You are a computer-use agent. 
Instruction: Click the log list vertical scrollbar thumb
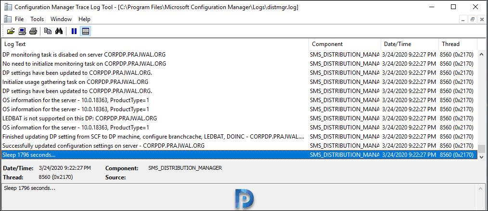click(481, 149)
